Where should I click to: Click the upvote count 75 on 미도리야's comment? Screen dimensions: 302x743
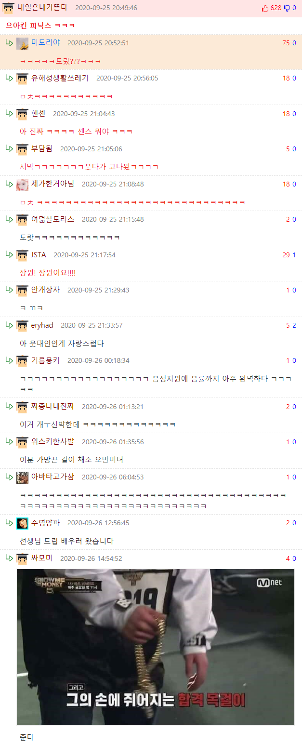286,43
